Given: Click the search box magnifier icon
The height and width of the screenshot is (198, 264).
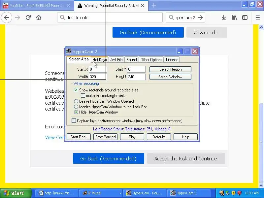Looking at the screenshot, I should pos(171,17).
